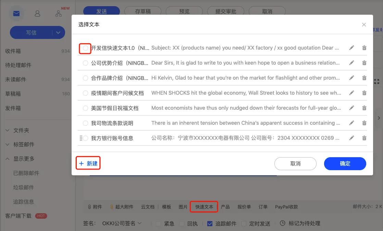Image resolution: width=383 pixels, height=231 pixels.
Task: Confirm selection with 确定 button
Action: point(345,163)
